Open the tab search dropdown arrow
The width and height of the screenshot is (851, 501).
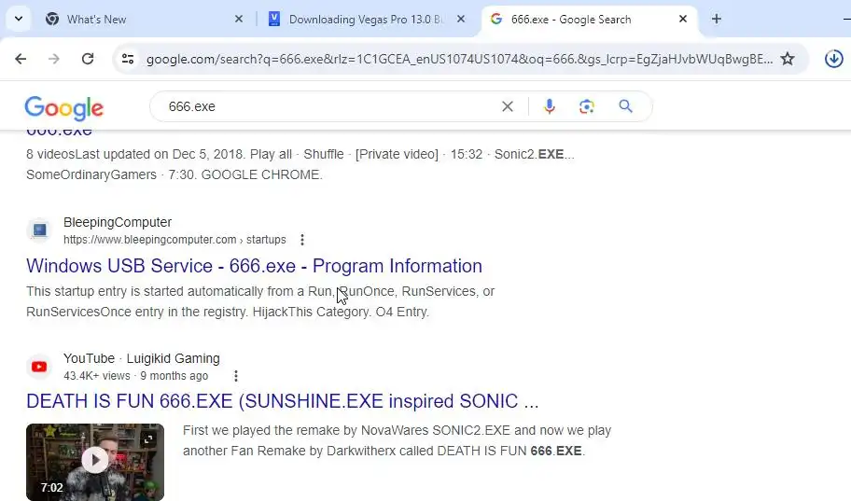point(19,19)
